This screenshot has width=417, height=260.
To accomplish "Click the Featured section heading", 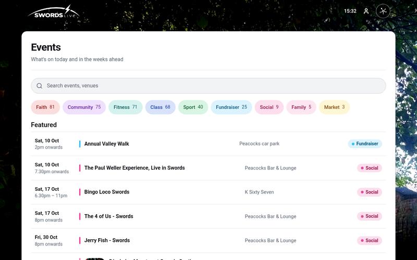I will (x=44, y=125).
